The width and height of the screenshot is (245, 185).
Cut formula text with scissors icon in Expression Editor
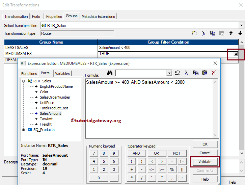[x=186, y=73]
